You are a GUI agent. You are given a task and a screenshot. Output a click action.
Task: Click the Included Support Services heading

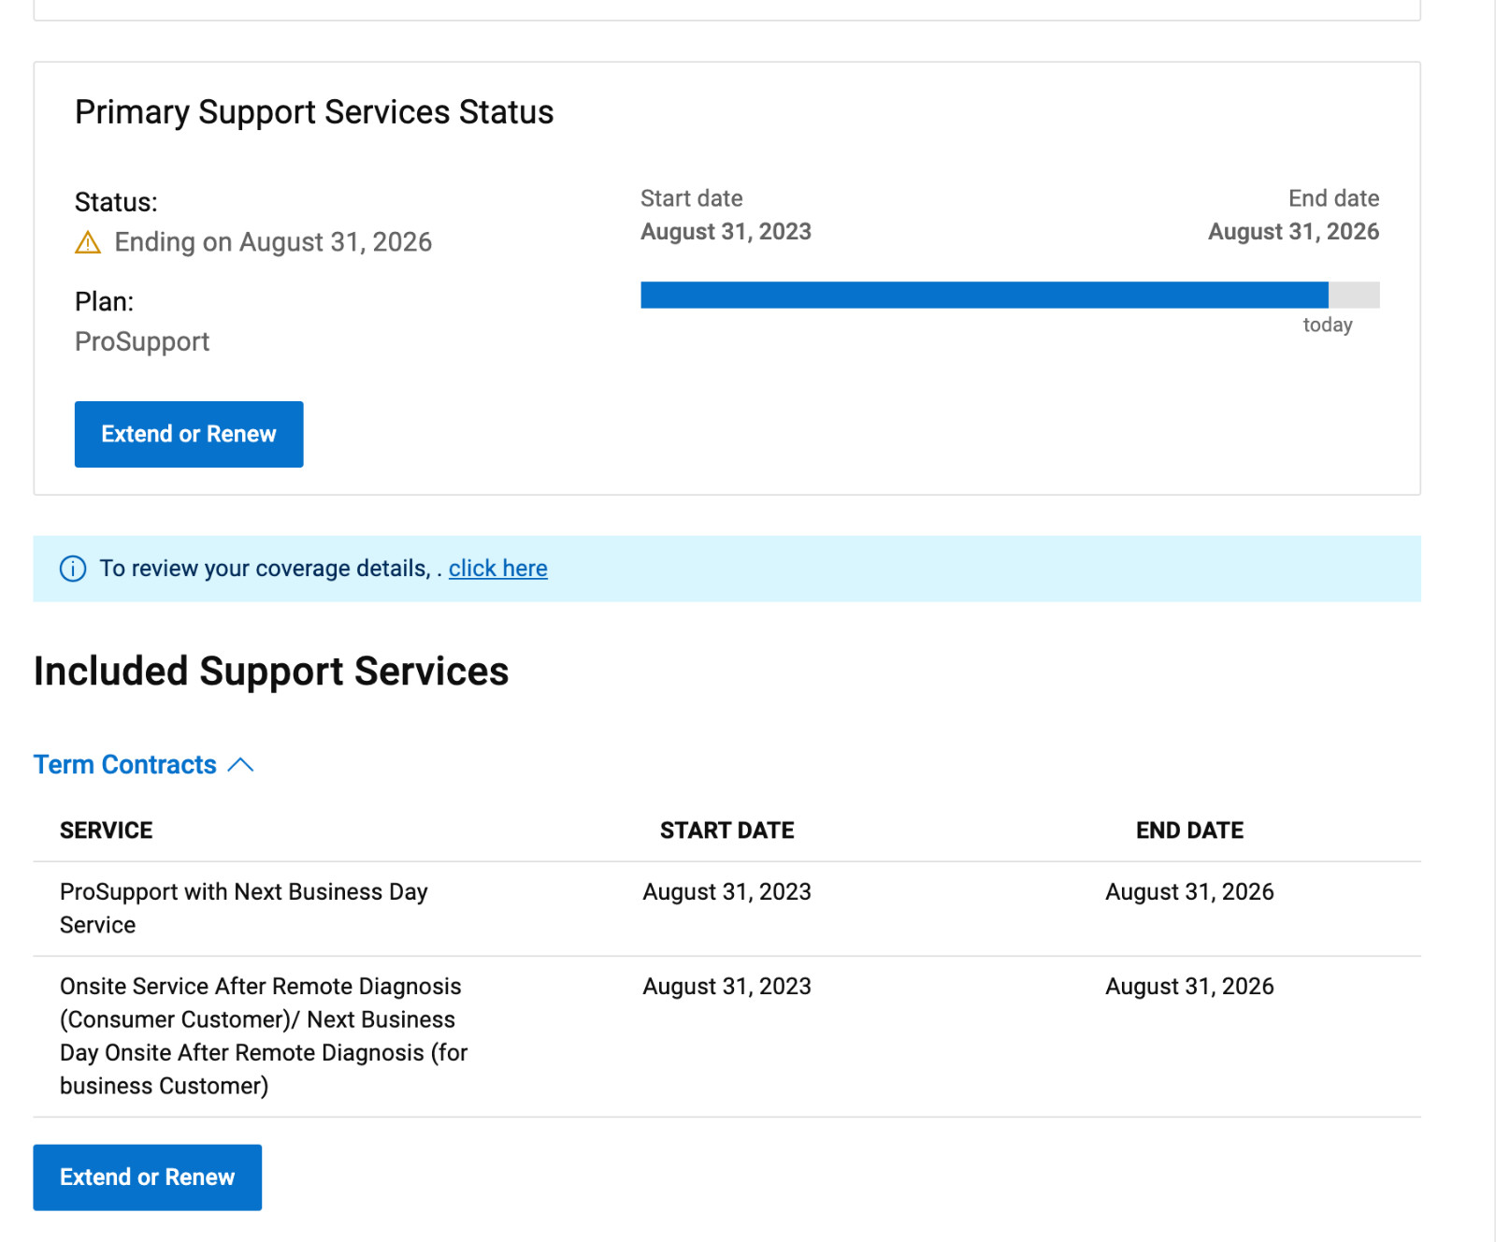pos(271,672)
